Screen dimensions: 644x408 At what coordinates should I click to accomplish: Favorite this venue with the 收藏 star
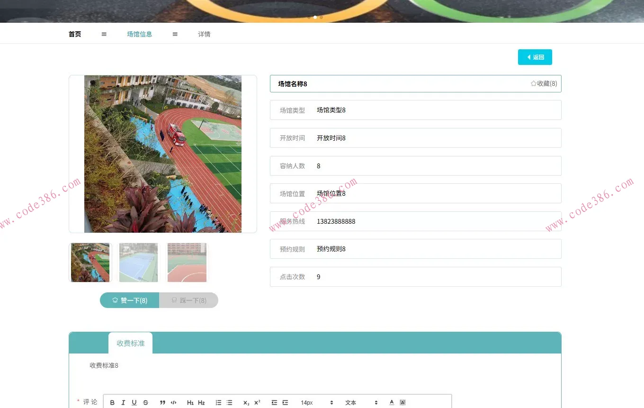click(x=544, y=83)
